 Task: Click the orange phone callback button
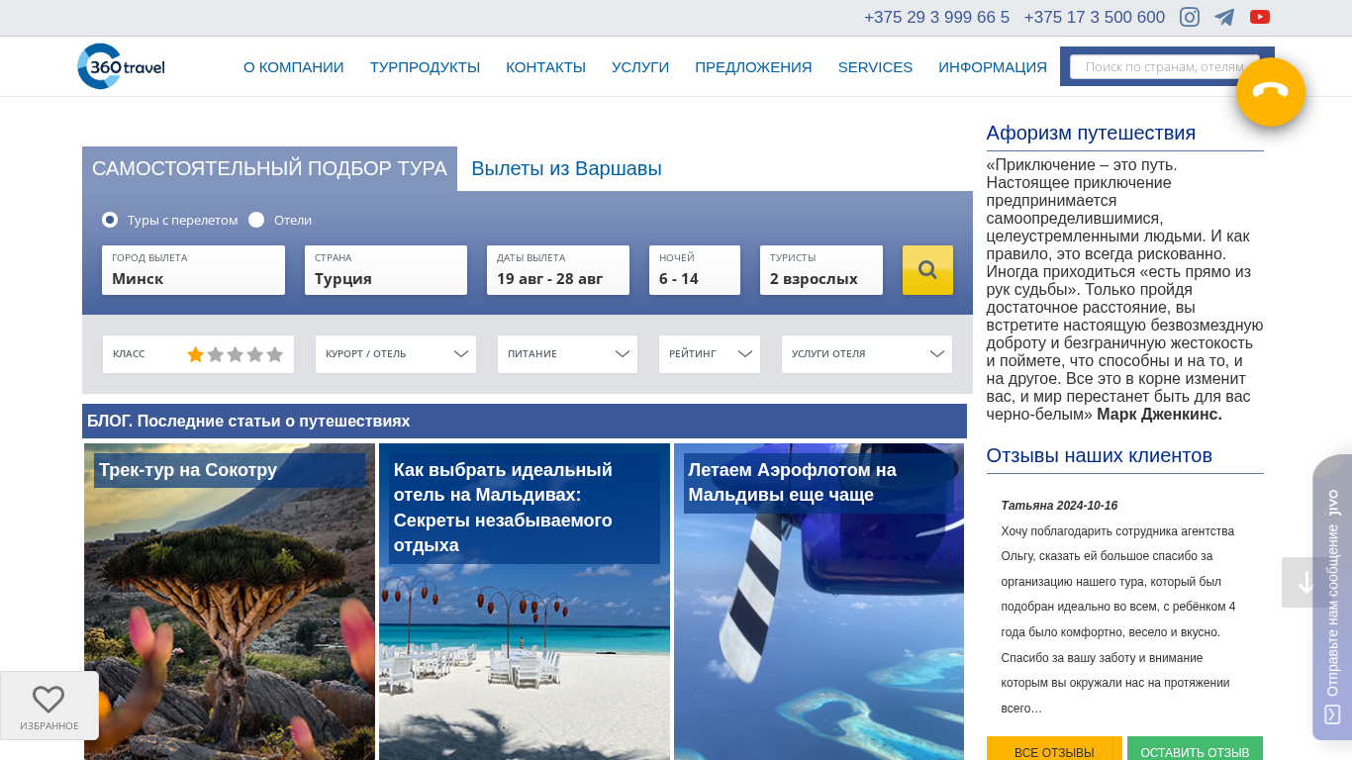pyautogui.click(x=1271, y=92)
